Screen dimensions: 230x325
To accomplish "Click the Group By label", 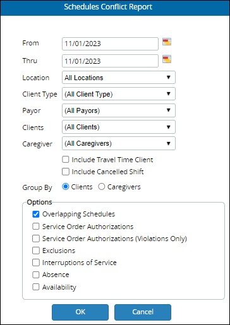I will point(37,187).
